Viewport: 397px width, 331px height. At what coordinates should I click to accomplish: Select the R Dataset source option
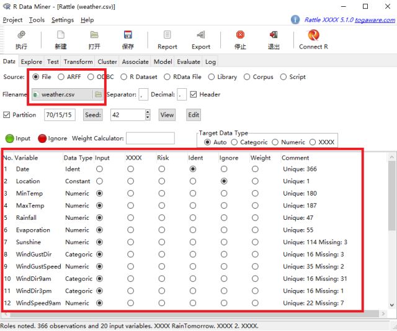[123, 77]
